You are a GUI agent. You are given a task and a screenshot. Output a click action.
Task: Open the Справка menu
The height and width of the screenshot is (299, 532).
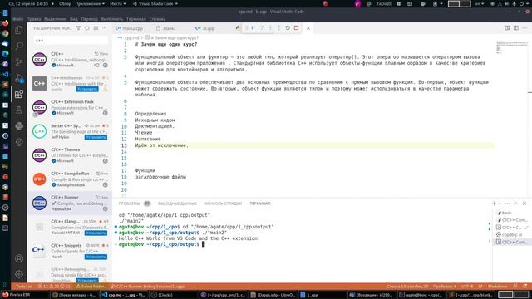click(157, 19)
